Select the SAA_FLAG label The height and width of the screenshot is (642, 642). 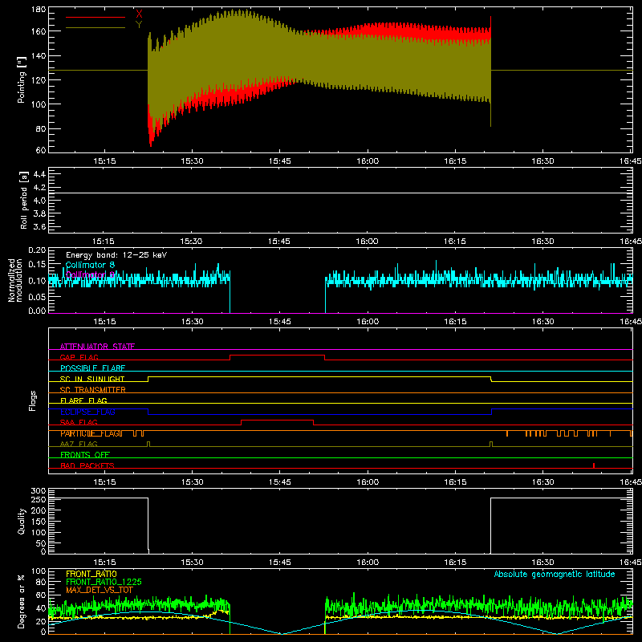click(x=79, y=422)
